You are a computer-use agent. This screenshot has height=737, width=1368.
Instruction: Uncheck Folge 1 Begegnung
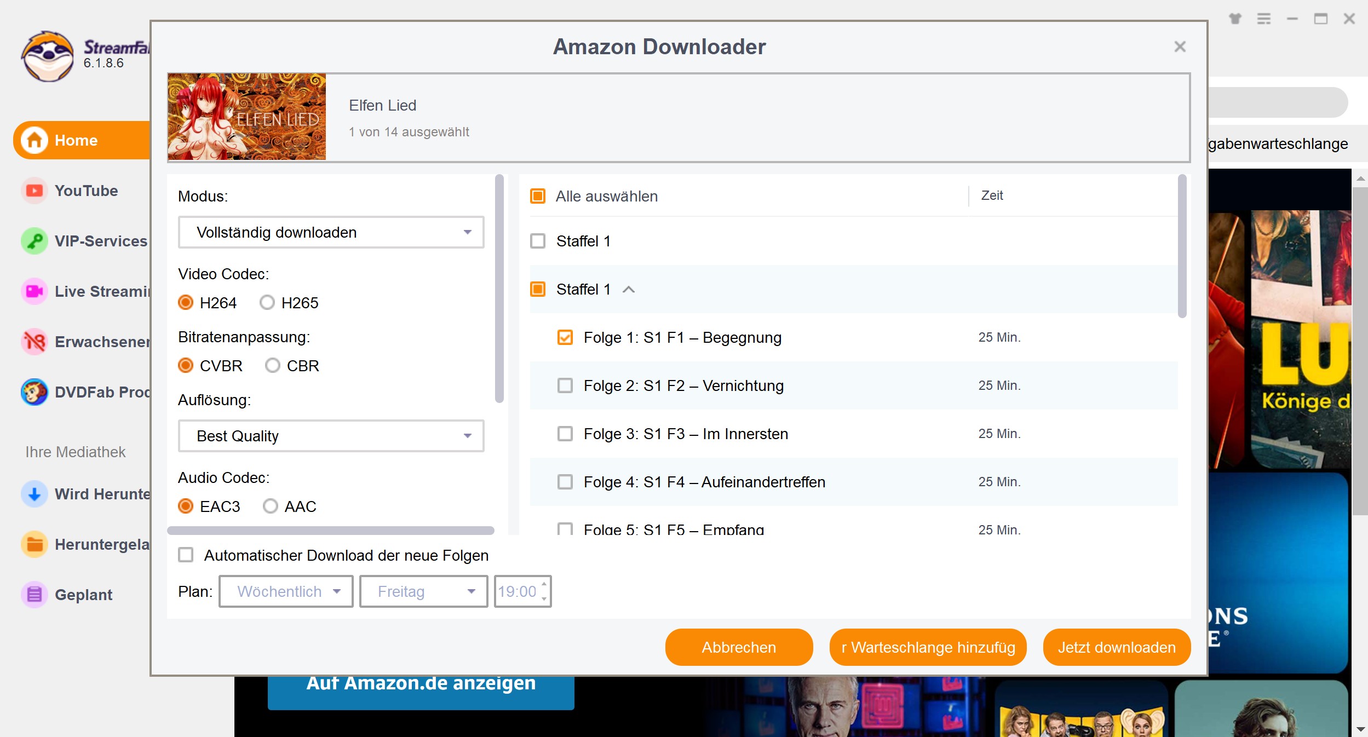(565, 337)
